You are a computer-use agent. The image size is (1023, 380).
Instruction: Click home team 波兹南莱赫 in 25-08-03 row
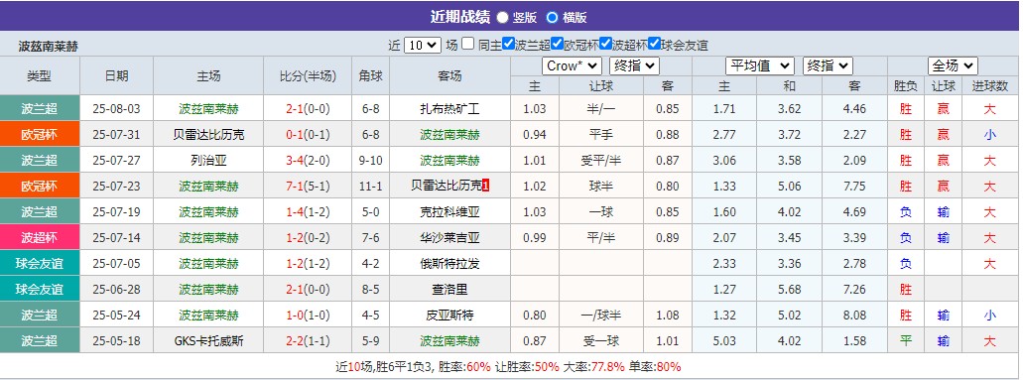[208, 109]
